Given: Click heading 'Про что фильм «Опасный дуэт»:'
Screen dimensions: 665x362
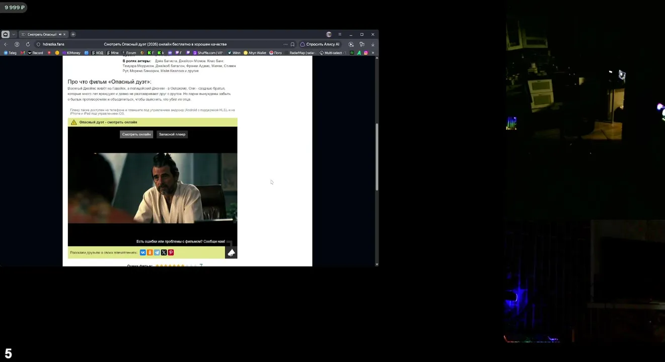Looking at the screenshot, I should coord(109,81).
